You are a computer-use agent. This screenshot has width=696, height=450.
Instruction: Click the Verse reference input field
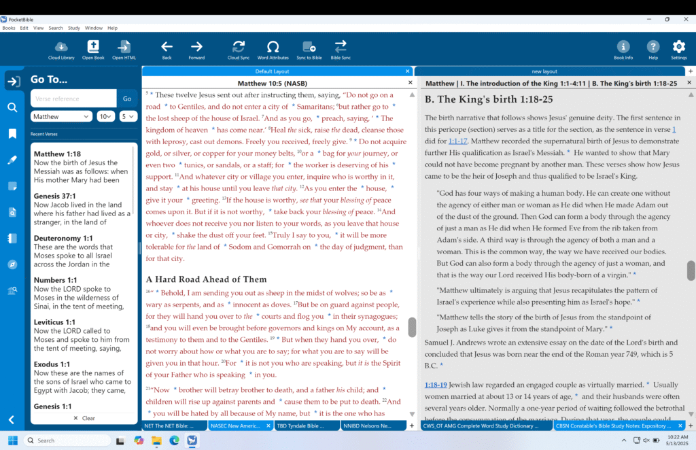73,99
